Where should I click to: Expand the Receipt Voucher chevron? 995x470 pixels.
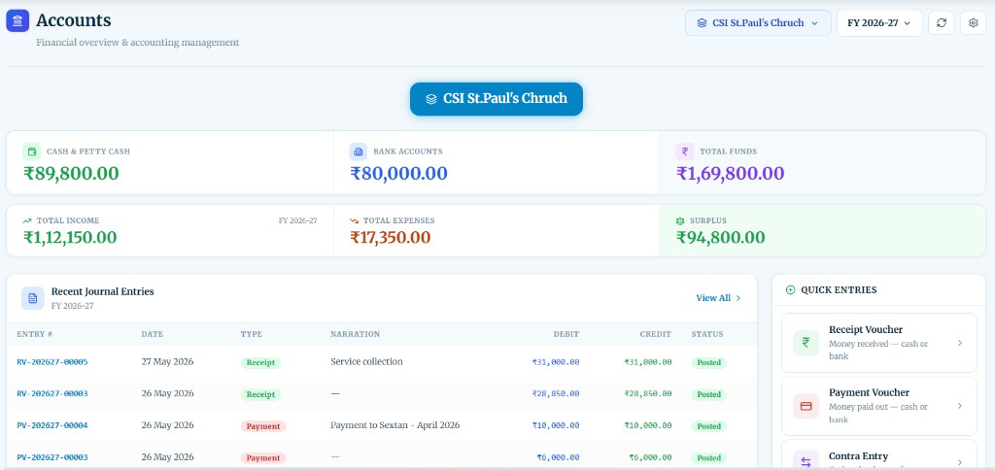(x=959, y=343)
